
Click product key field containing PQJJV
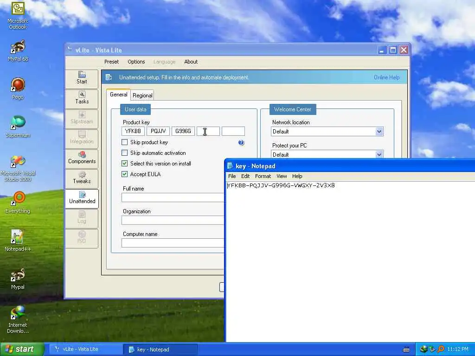158,131
